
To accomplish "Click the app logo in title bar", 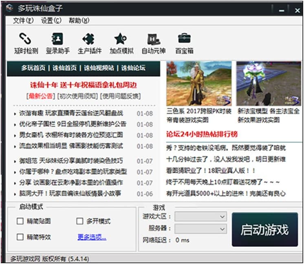I will [x=9, y=9].
